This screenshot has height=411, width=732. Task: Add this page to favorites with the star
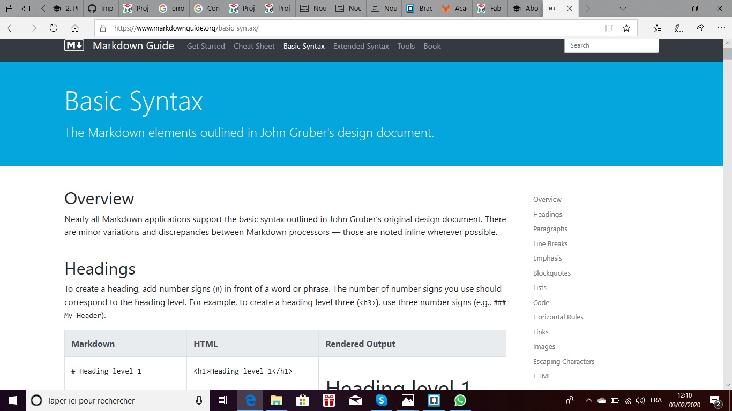626,28
